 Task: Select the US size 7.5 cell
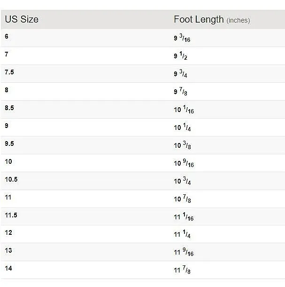pyautogui.click(x=9, y=72)
